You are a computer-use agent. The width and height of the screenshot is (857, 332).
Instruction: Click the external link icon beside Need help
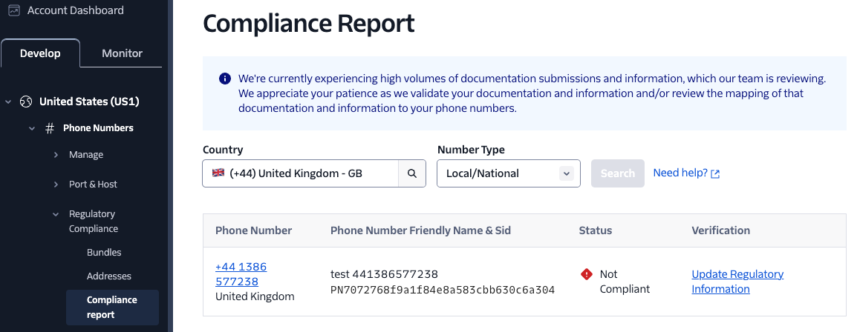715,174
